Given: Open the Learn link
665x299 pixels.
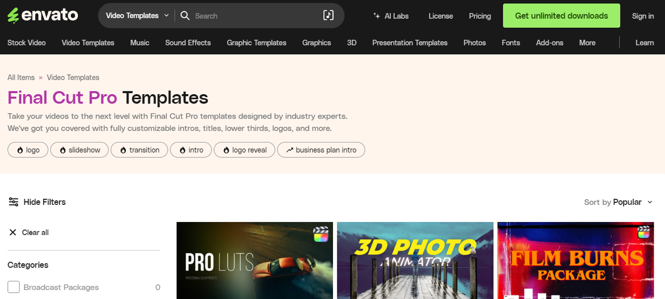Looking at the screenshot, I should pyautogui.click(x=645, y=43).
